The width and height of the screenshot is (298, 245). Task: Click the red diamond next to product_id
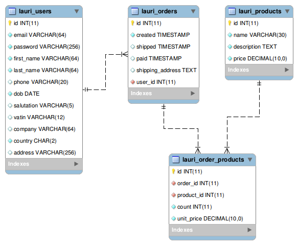[173, 195]
